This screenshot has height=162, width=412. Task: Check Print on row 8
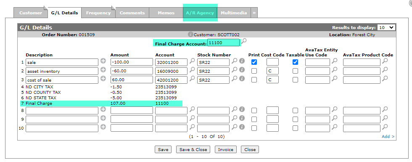[254, 110]
